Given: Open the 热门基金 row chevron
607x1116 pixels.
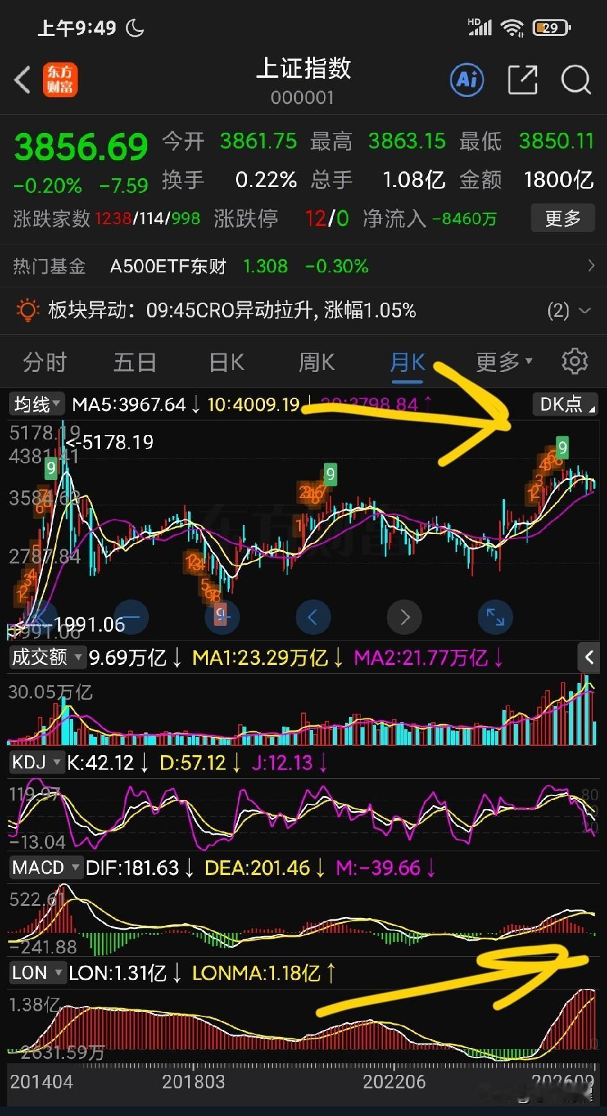Looking at the screenshot, I should pos(591,265).
